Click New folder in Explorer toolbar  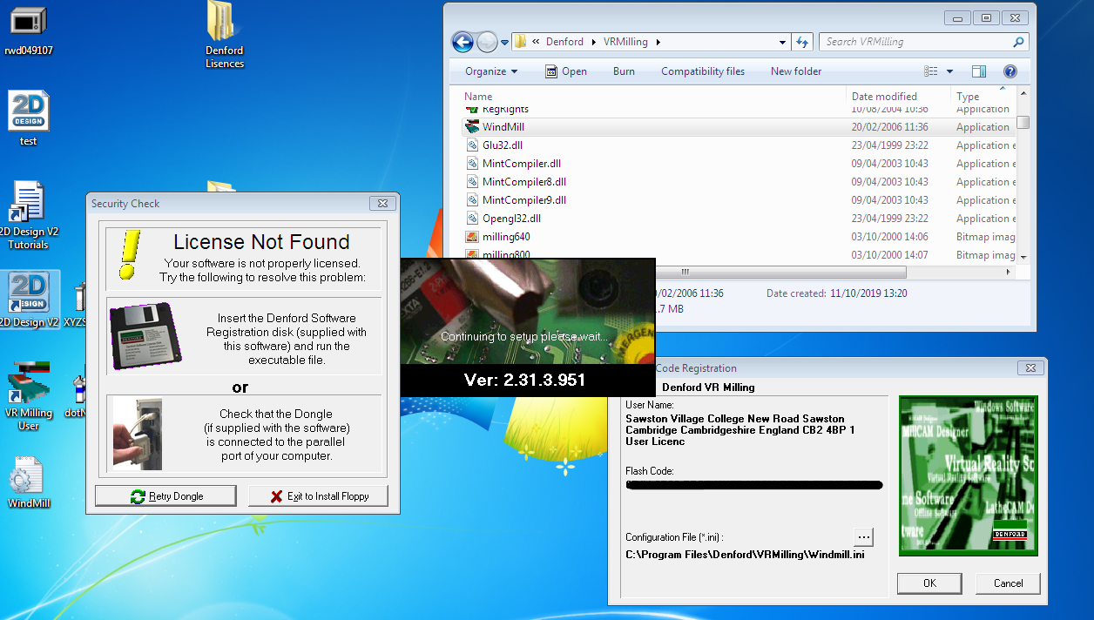point(795,71)
